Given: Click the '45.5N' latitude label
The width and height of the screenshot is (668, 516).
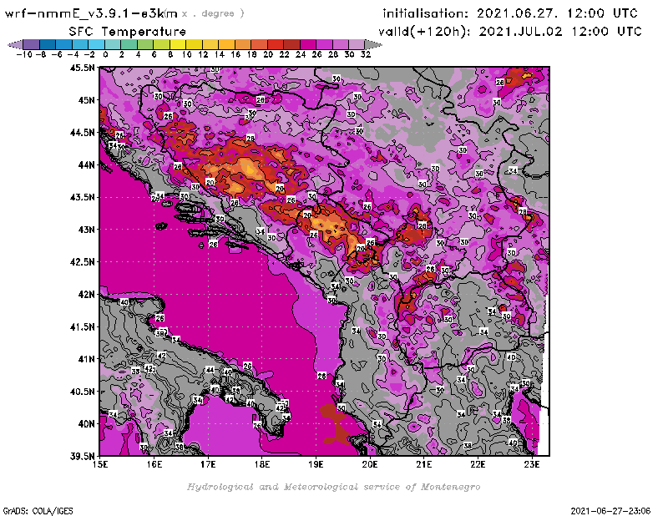Looking at the screenshot, I should [x=82, y=68].
